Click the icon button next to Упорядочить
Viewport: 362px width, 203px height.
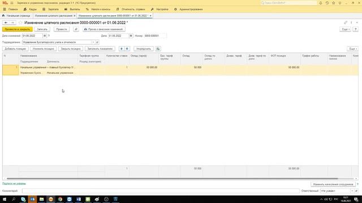click(158, 49)
